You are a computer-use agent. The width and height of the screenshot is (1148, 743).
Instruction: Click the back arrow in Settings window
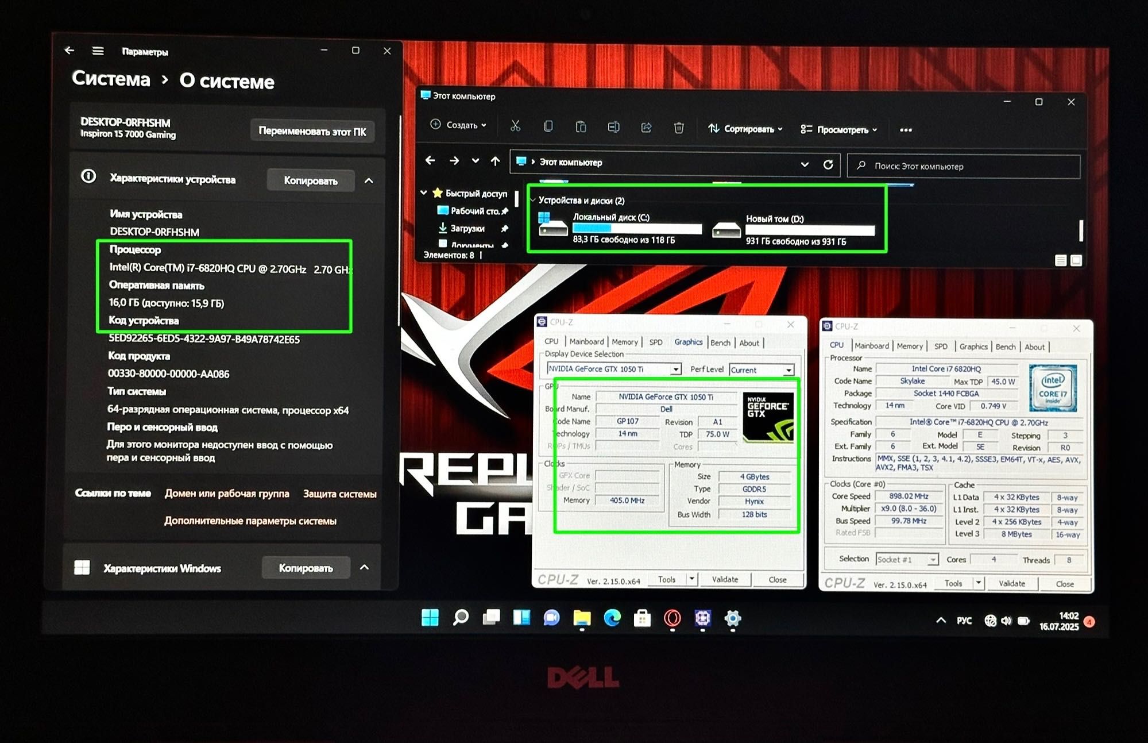tap(69, 51)
